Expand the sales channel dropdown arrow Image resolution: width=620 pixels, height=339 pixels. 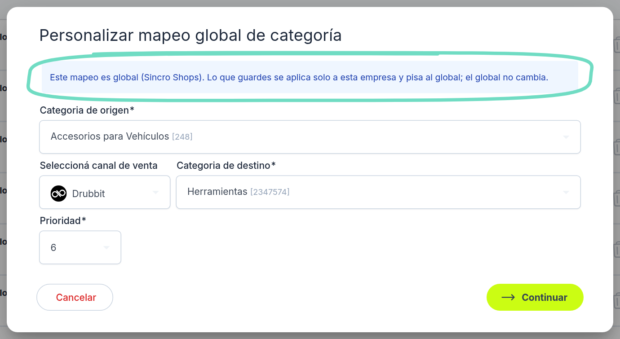(x=155, y=192)
